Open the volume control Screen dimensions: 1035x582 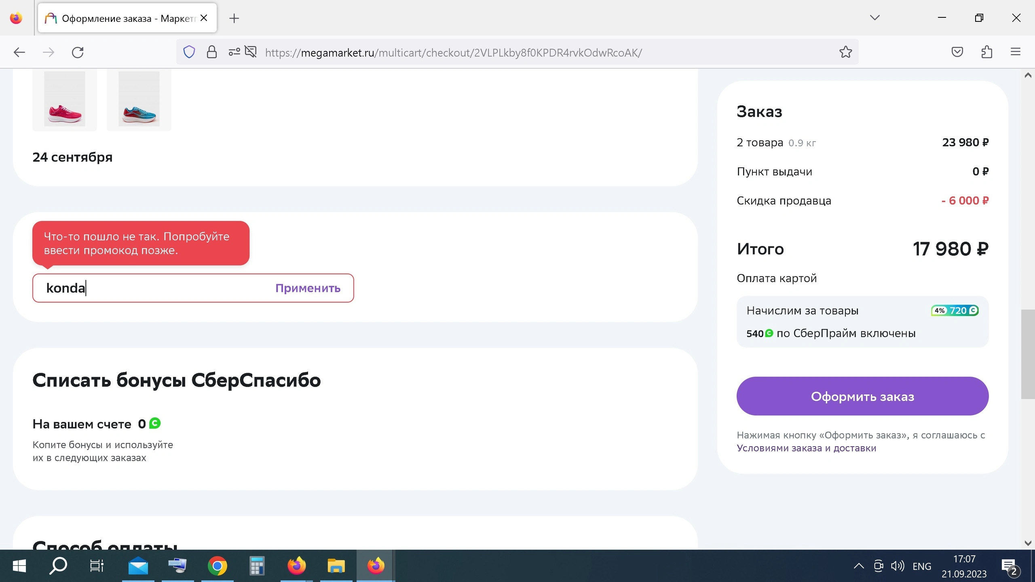(x=898, y=566)
